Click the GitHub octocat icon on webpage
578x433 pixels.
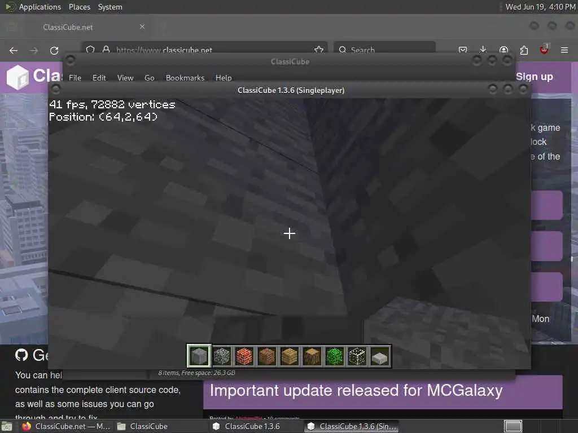21,355
